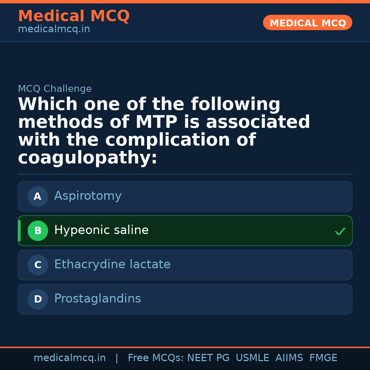The width and height of the screenshot is (370, 370).
Task: Click the green checkmark icon on option B
Action: [340, 232]
